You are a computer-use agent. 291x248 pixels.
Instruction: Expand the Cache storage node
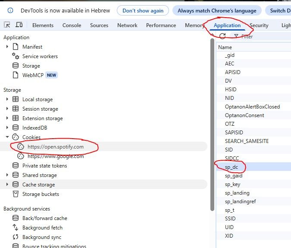(7, 184)
